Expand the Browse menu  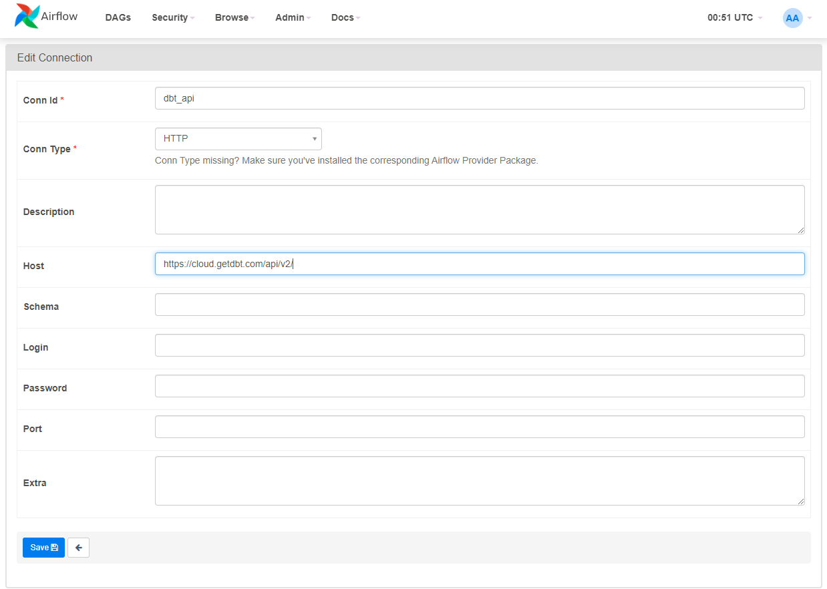click(x=234, y=18)
